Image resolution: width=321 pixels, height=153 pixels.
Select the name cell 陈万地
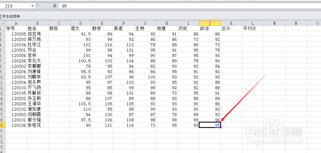click(x=38, y=39)
